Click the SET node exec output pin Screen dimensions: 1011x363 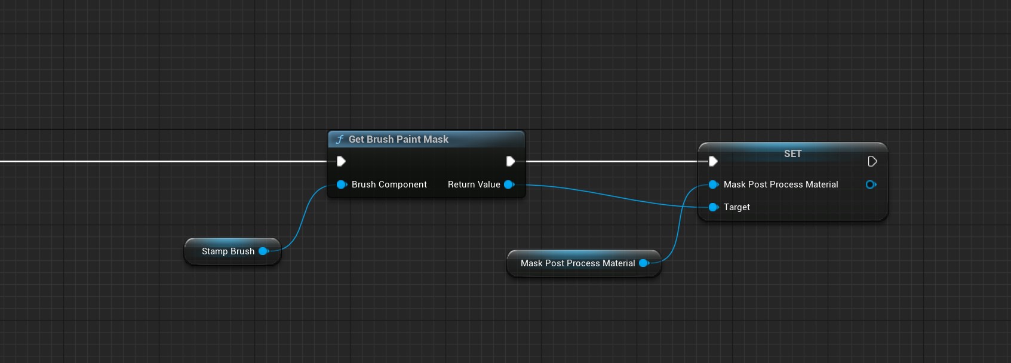[872, 161]
